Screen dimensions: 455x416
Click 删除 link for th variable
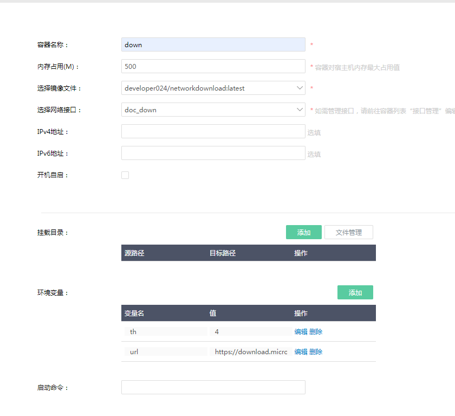pyautogui.click(x=316, y=331)
